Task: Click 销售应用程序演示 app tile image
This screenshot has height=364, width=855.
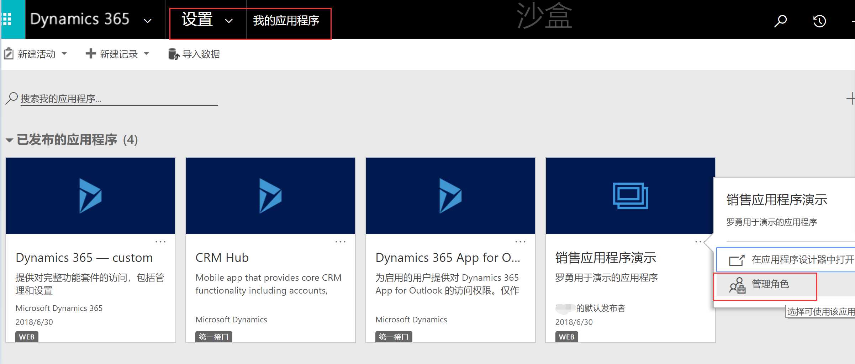Action: (630, 196)
